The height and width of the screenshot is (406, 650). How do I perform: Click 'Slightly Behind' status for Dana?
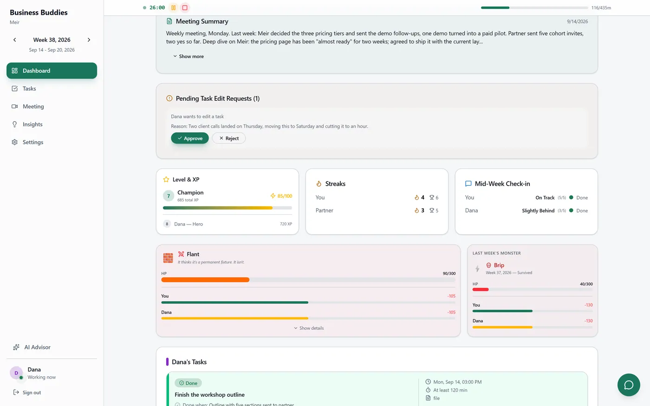538,211
